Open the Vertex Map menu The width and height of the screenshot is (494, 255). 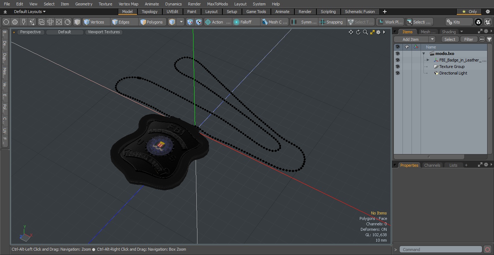[x=128, y=4]
